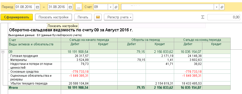
Task: Click the Показать настройки button
Action: pyautogui.click(x=53, y=17)
